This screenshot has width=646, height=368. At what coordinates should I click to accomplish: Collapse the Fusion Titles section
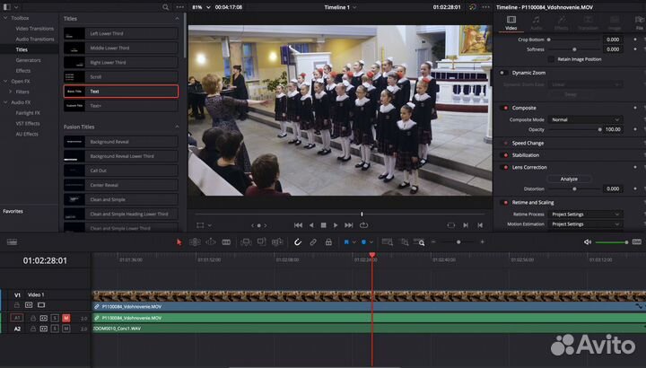(x=177, y=127)
